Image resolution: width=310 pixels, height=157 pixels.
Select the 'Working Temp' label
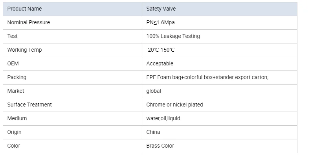(24, 50)
